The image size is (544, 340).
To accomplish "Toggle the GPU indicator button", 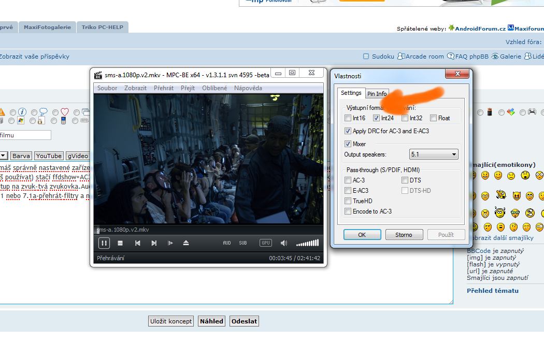I will [265, 243].
